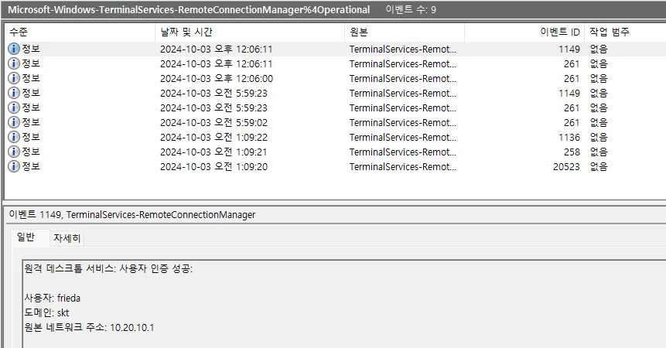Image resolution: width=666 pixels, height=348 pixels.
Task: Click event ID 1149 in 오후 12:06:11 row
Action: (569, 49)
